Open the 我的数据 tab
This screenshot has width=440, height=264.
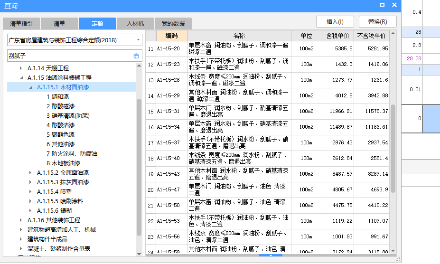173,24
